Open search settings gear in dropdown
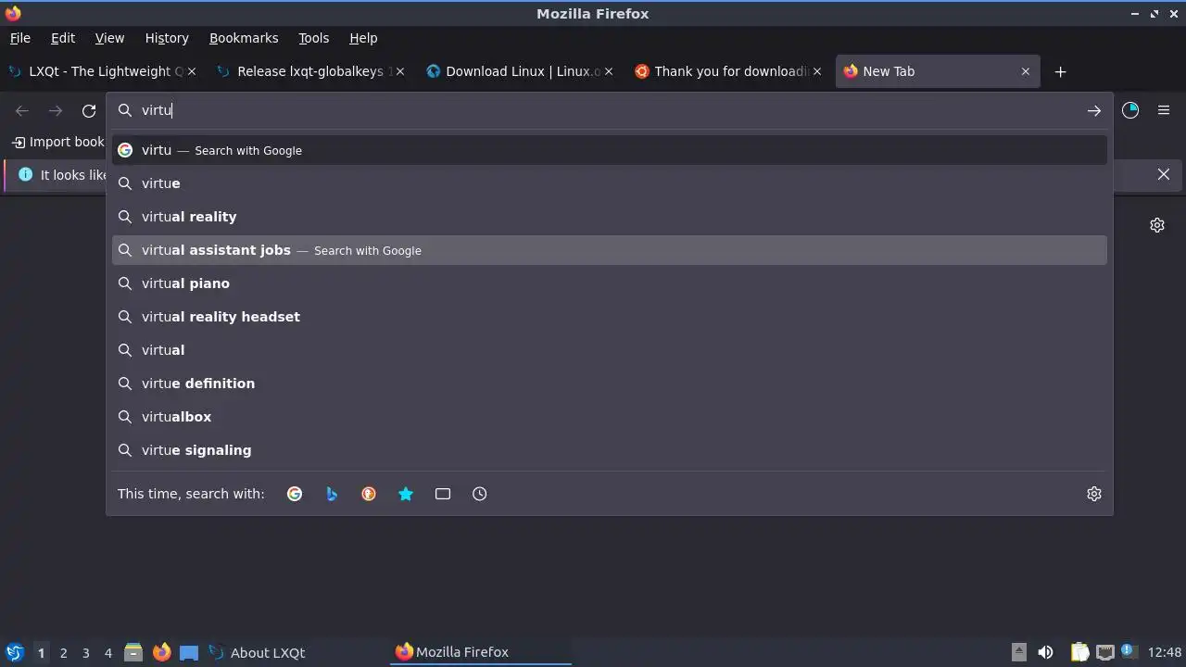Viewport: 1186px width, 667px height. [1094, 494]
